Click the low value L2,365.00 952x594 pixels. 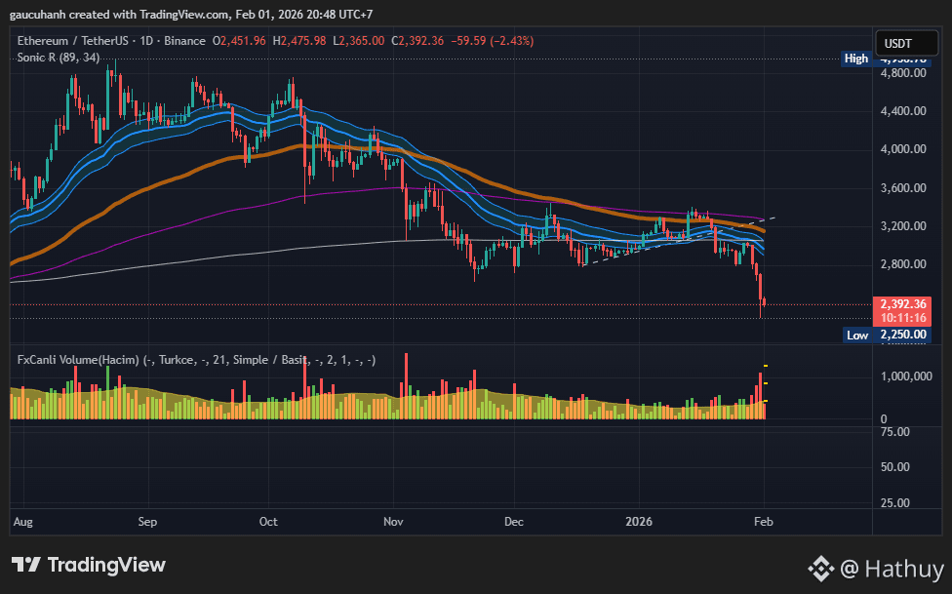point(358,41)
